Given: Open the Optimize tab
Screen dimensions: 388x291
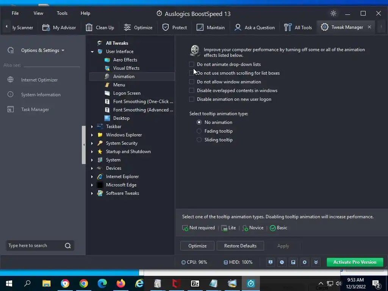Looking at the screenshot, I should point(138,27).
